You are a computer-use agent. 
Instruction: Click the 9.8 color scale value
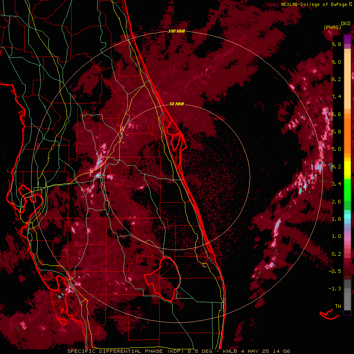(x=336, y=44)
